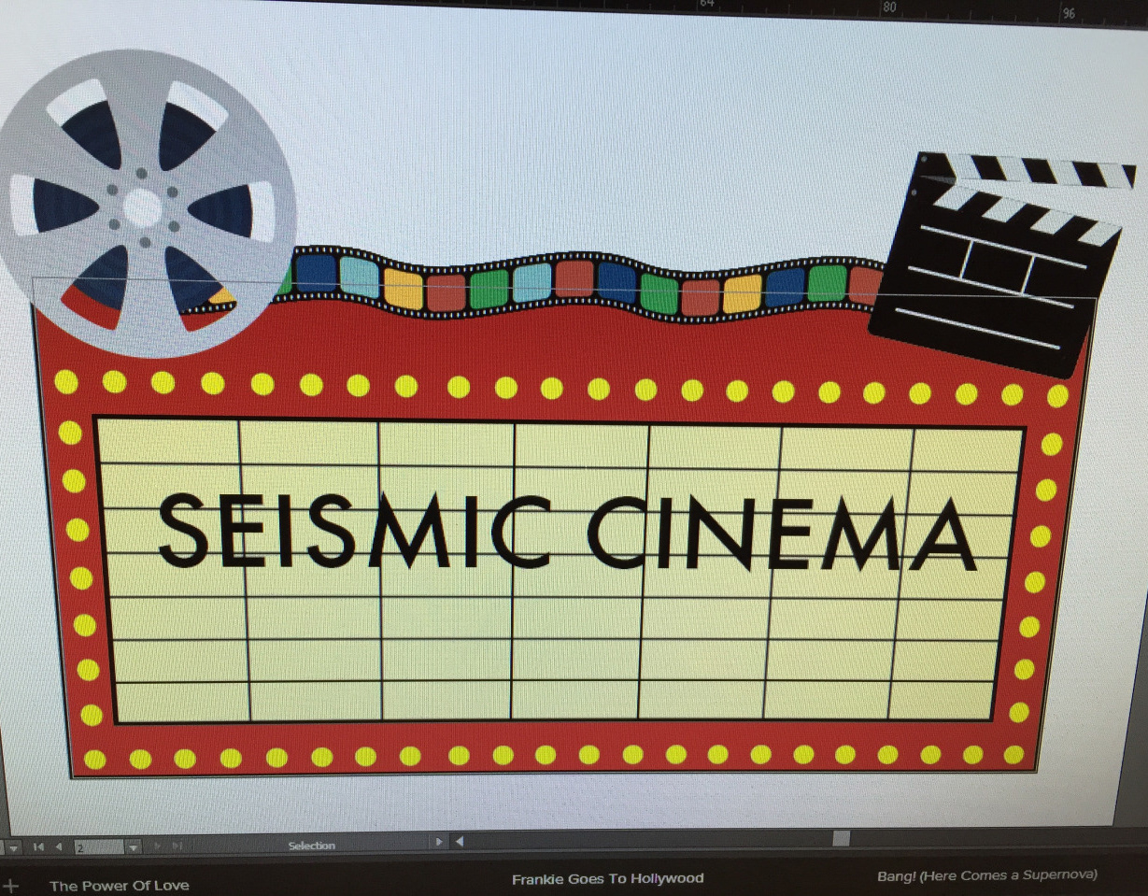
Task: Go to the first artboard
Action: tap(38, 846)
